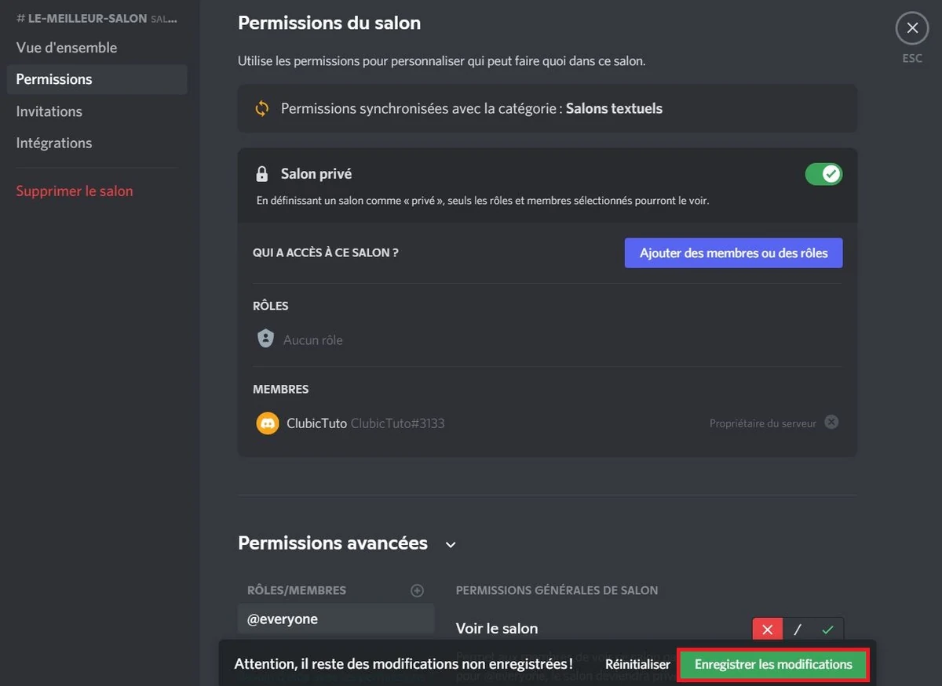Viewport: 942px width, 686px height.
Task: Allow Voir le salon with green check
Action: click(827, 630)
